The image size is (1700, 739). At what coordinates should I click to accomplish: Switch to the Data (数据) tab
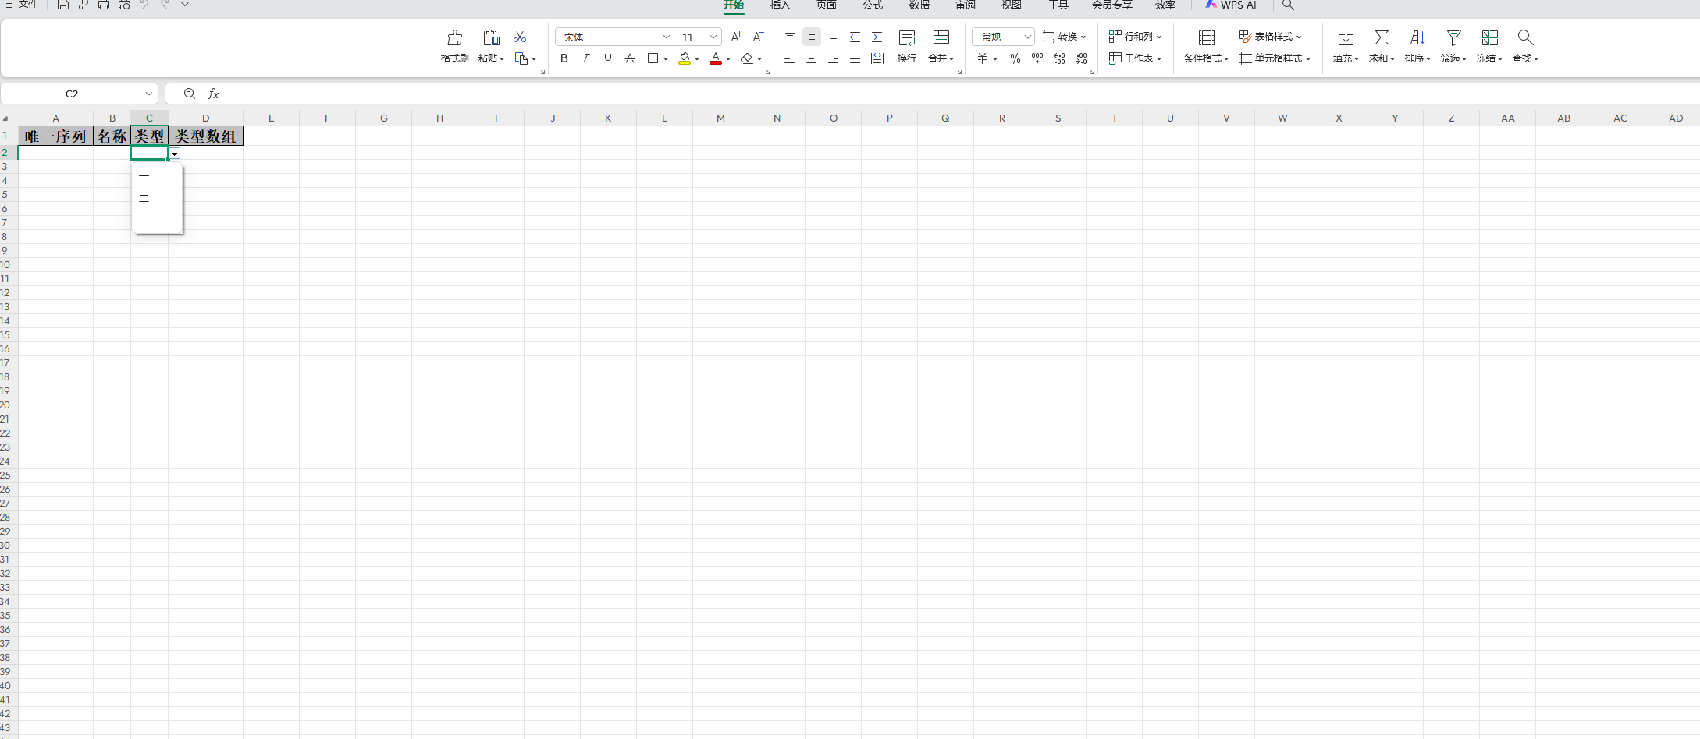(x=919, y=5)
